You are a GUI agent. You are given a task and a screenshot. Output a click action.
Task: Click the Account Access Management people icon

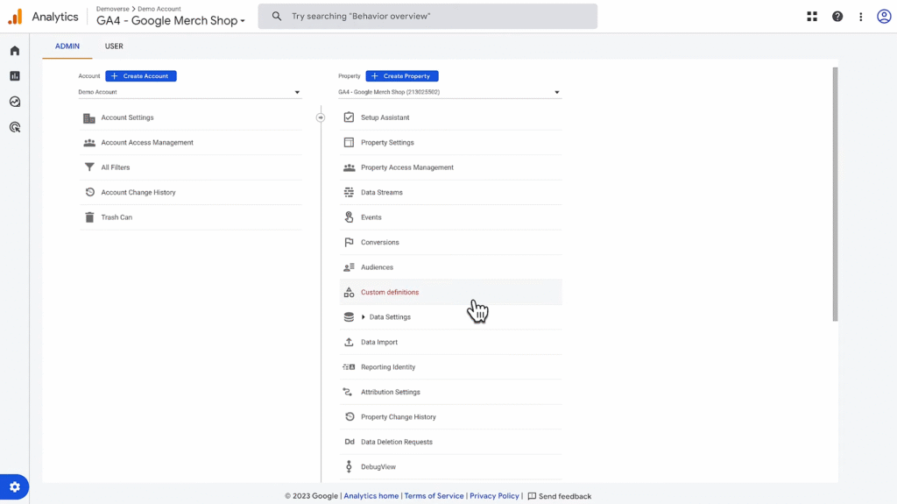pyautogui.click(x=89, y=143)
